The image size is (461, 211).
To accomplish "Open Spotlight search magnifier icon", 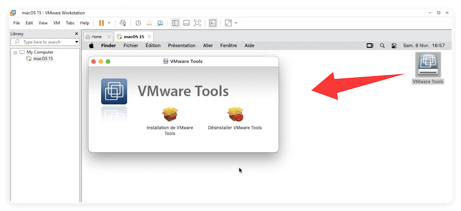I will [382, 46].
